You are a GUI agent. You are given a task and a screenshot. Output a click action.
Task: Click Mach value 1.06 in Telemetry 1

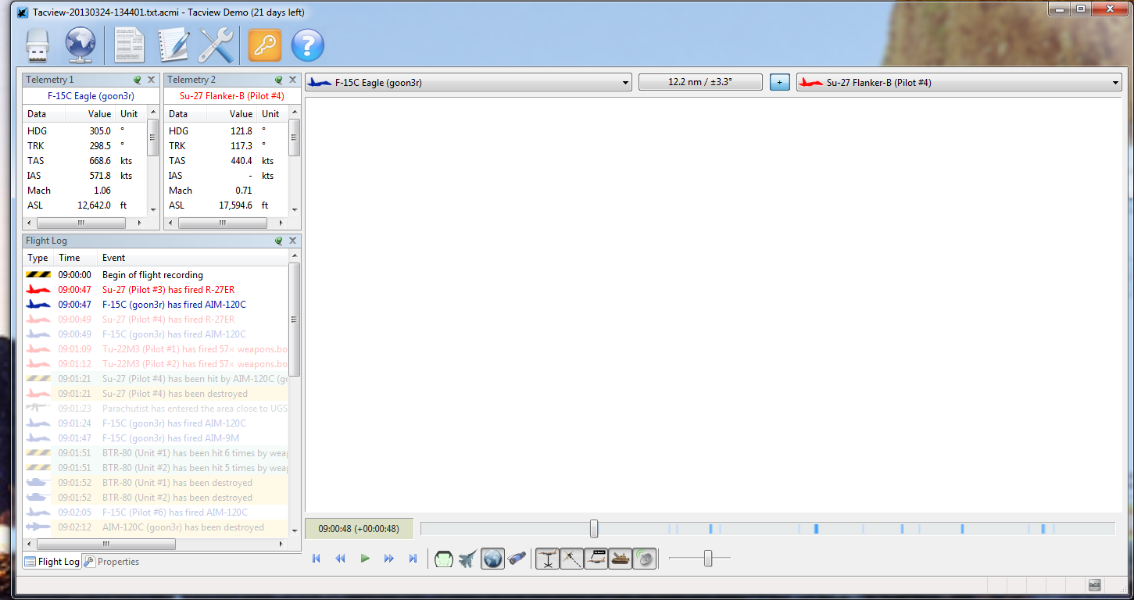[x=102, y=191]
